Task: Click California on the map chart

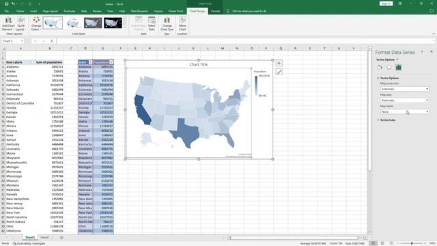Action: click(x=141, y=110)
